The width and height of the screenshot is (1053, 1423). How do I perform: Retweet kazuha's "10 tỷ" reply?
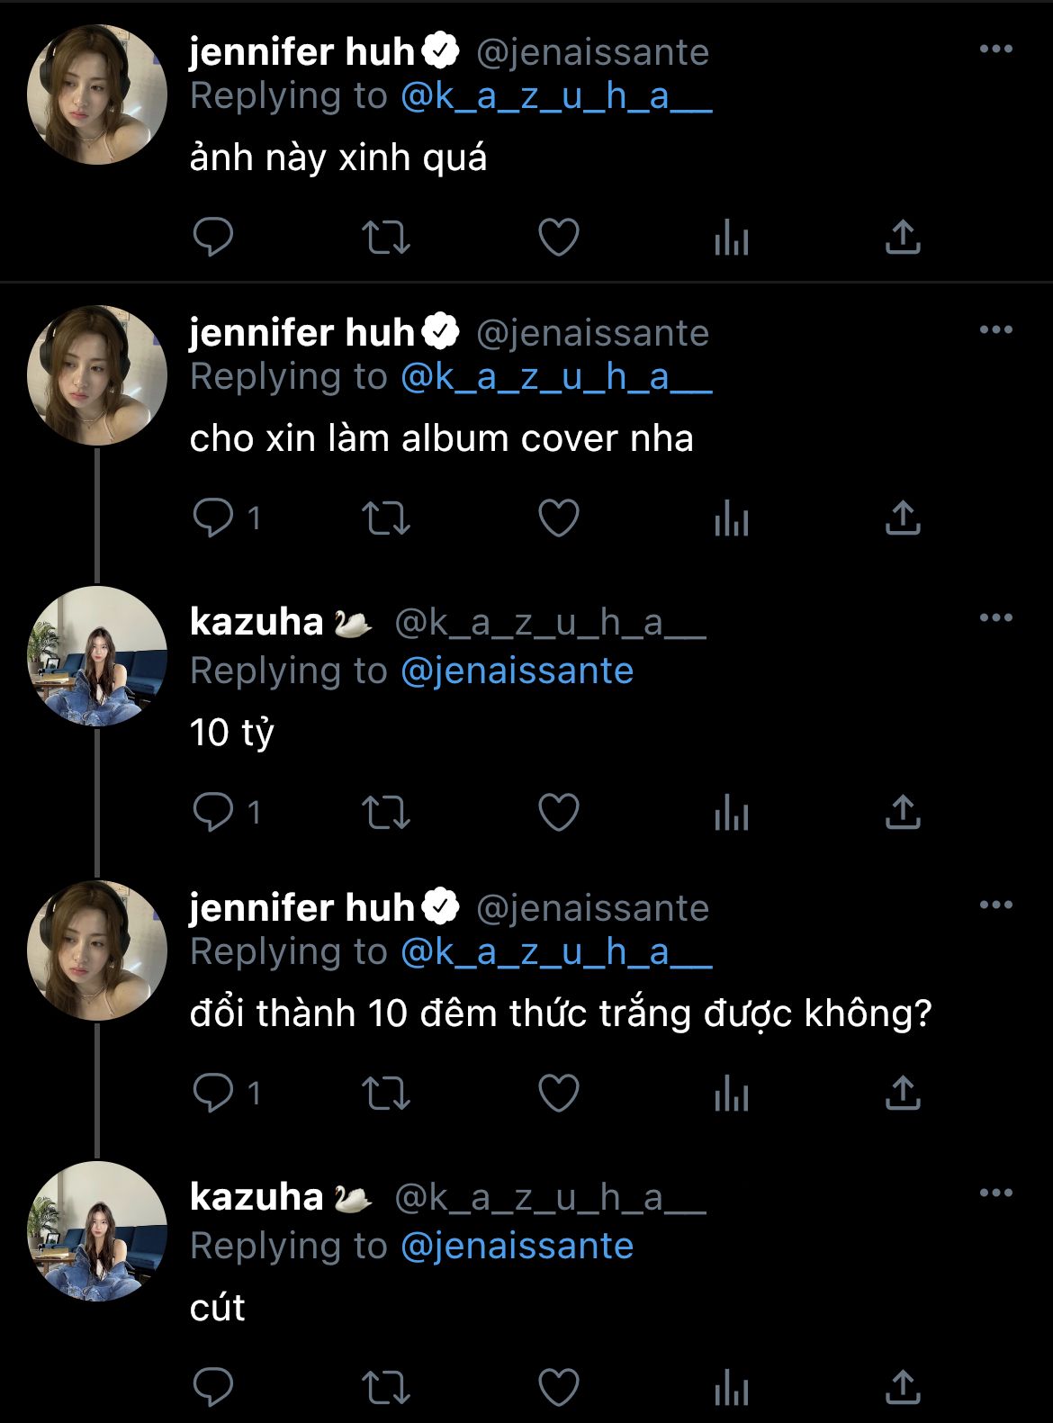386,813
